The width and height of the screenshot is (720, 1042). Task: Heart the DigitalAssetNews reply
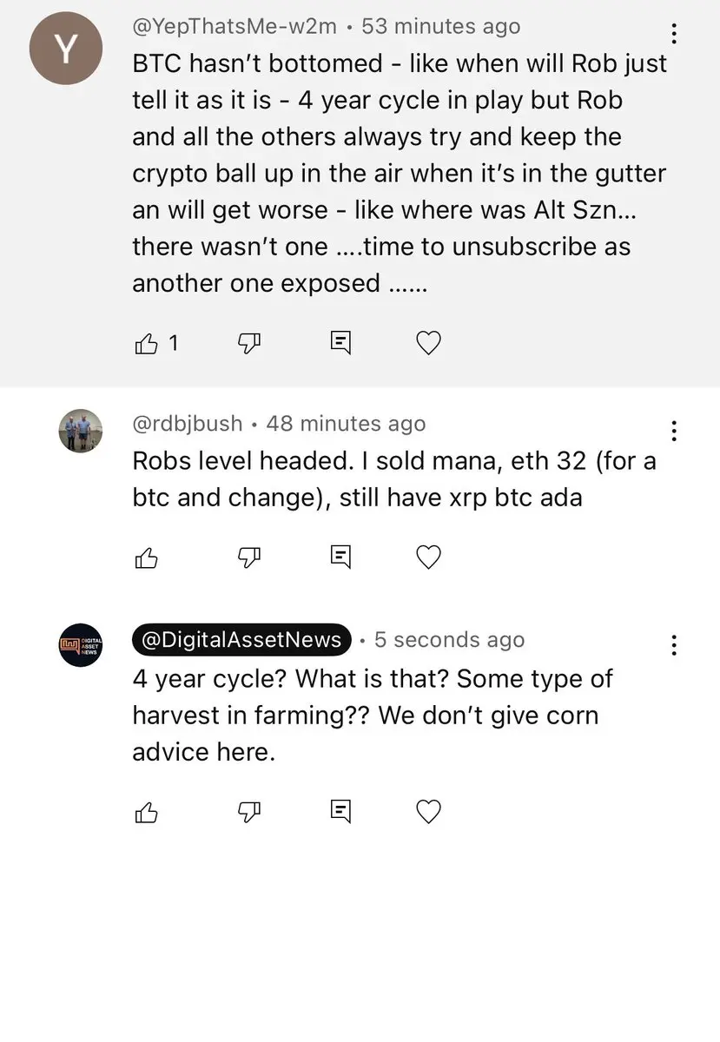click(429, 812)
